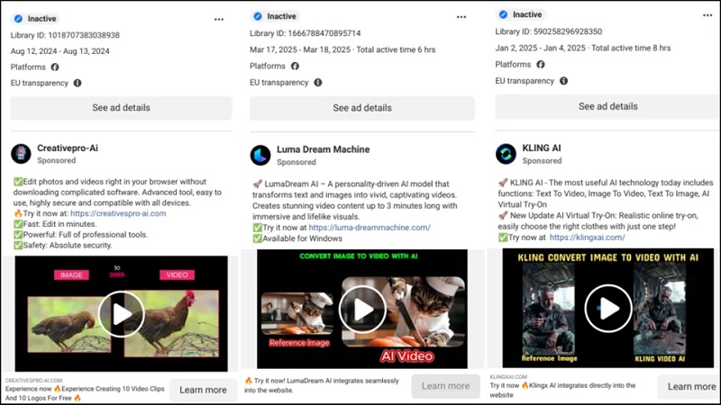Click the Facebook platform icon on the Creativepro-Ai ad
Viewport: 721px width, 405px height.
tap(55, 67)
